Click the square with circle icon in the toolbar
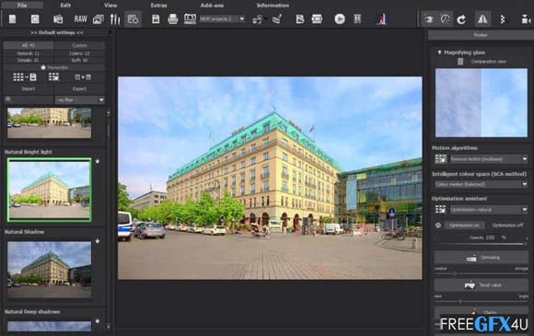Screen dimensions: 534x336 coord(35,19)
